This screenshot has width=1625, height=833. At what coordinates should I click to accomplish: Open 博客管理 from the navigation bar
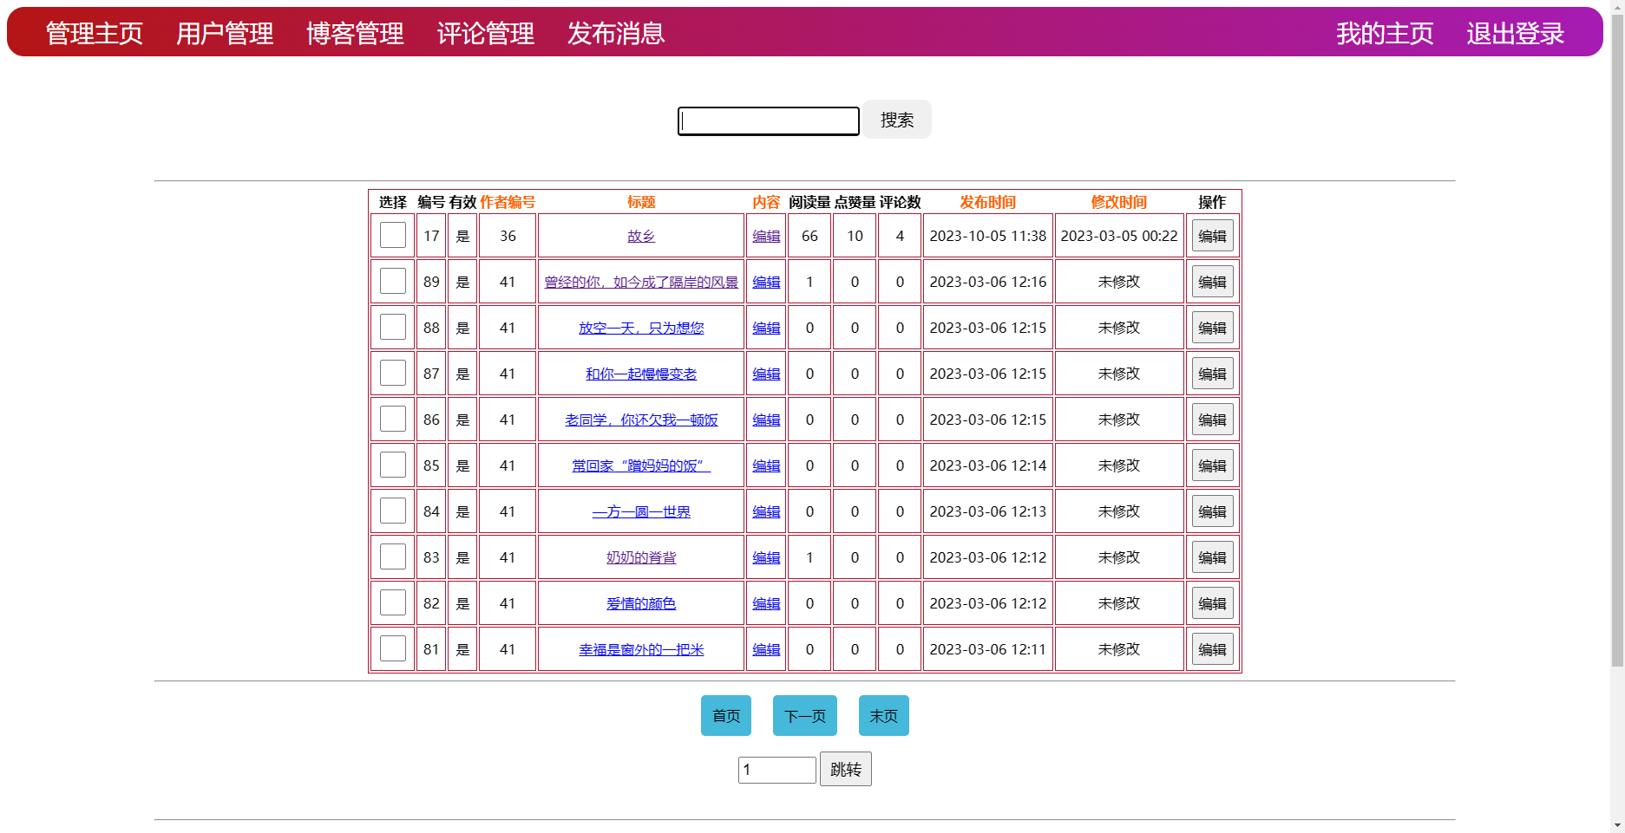355,33
